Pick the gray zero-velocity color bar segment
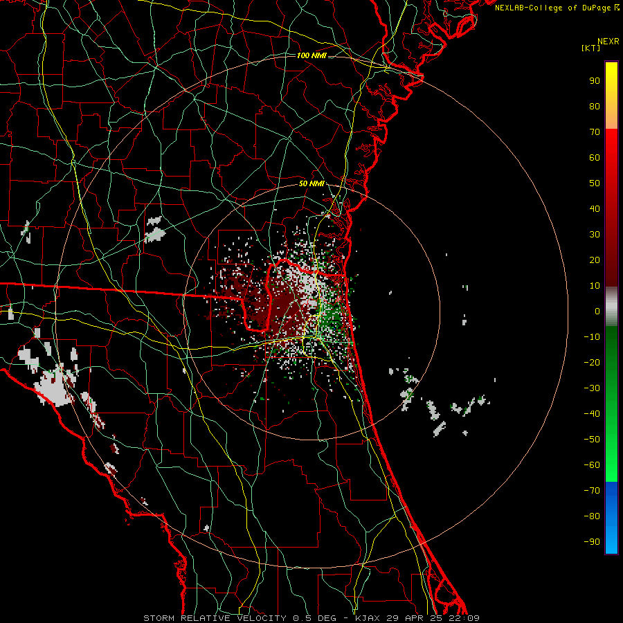The width and height of the screenshot is (623, 623). tap(611, 307)
